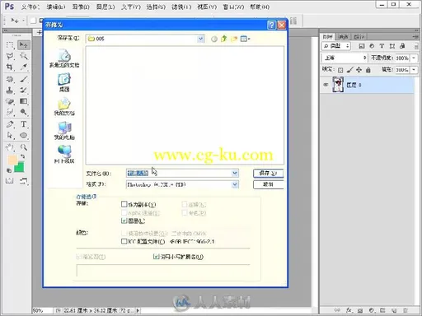Select the Quick Selection tool
This screenshot has width=422, height=316.
point(24,56)
